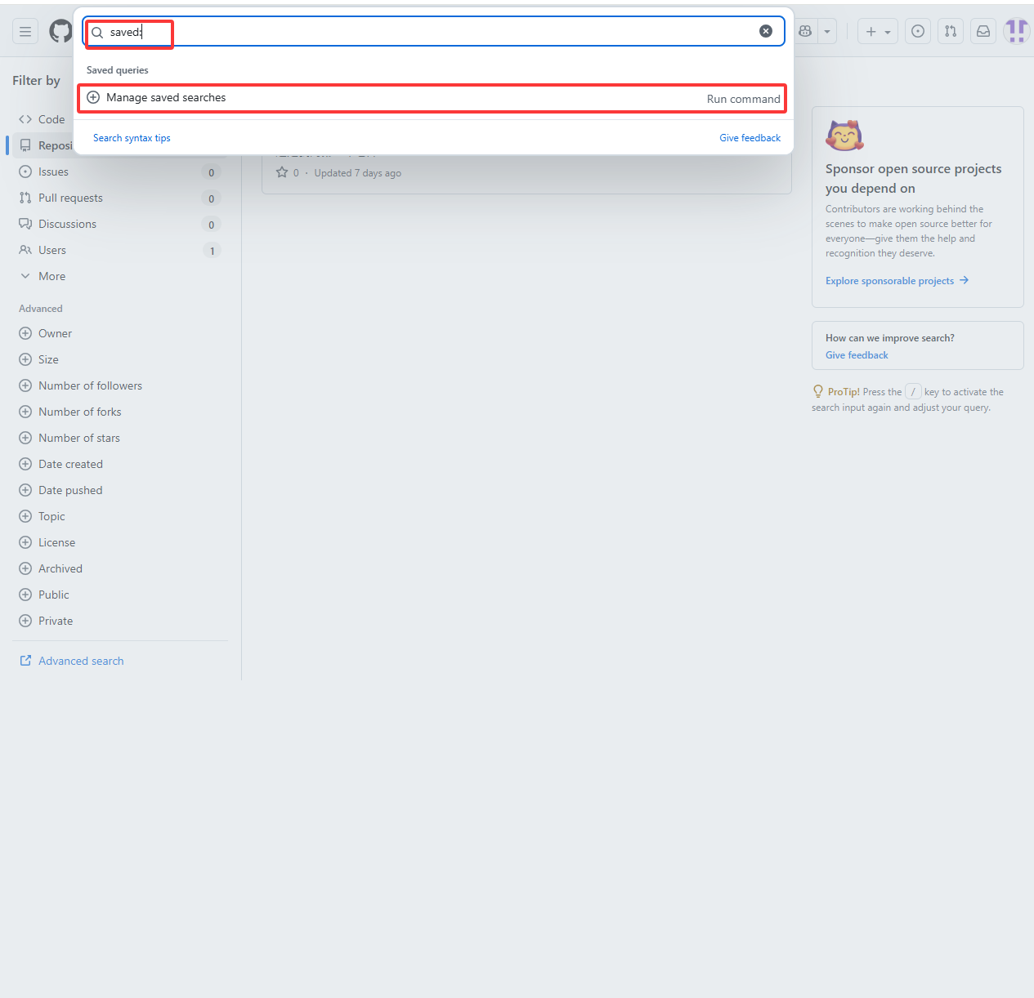Viewport: 1034px width, 998px height.
Task: Click the GitHub Octocat logo
Action: (60, 32)
